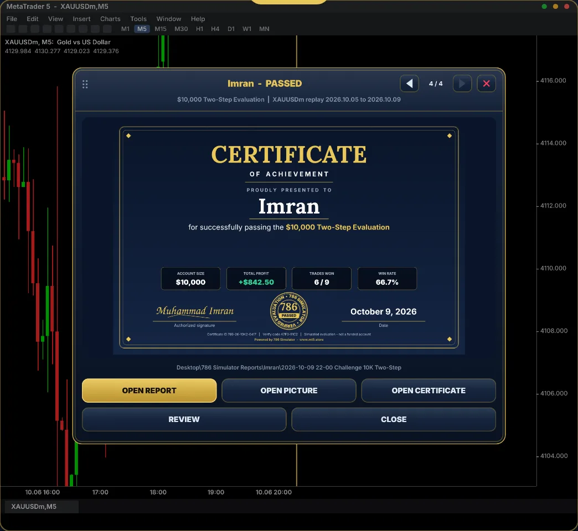This screenshot has height=531, width=578.
Task: Grab the dotted drag handle in dialog header
Action: click(x=85, y=84)
